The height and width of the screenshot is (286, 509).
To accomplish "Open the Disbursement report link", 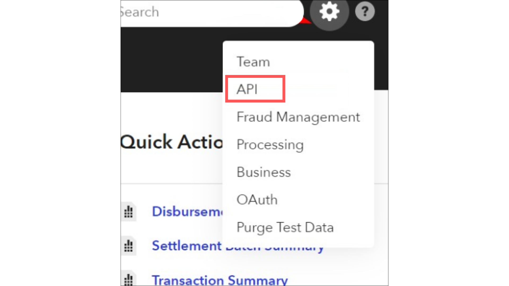I will tap(187, 211).
